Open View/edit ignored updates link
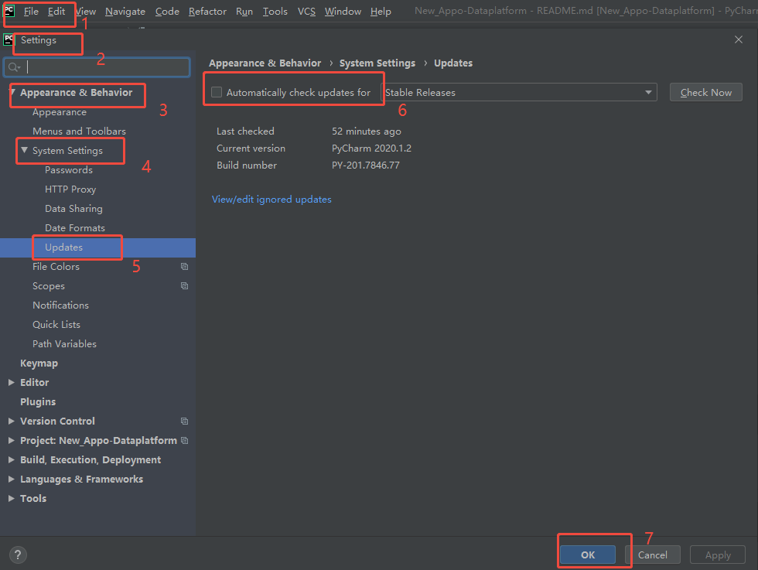Viewport: 758px width, 570px height. click(x=271, y=200)
